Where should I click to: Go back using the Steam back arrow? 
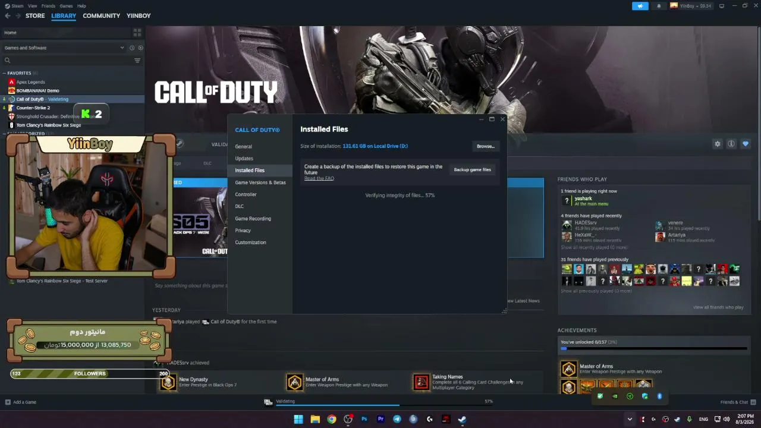tap(8, 15)
